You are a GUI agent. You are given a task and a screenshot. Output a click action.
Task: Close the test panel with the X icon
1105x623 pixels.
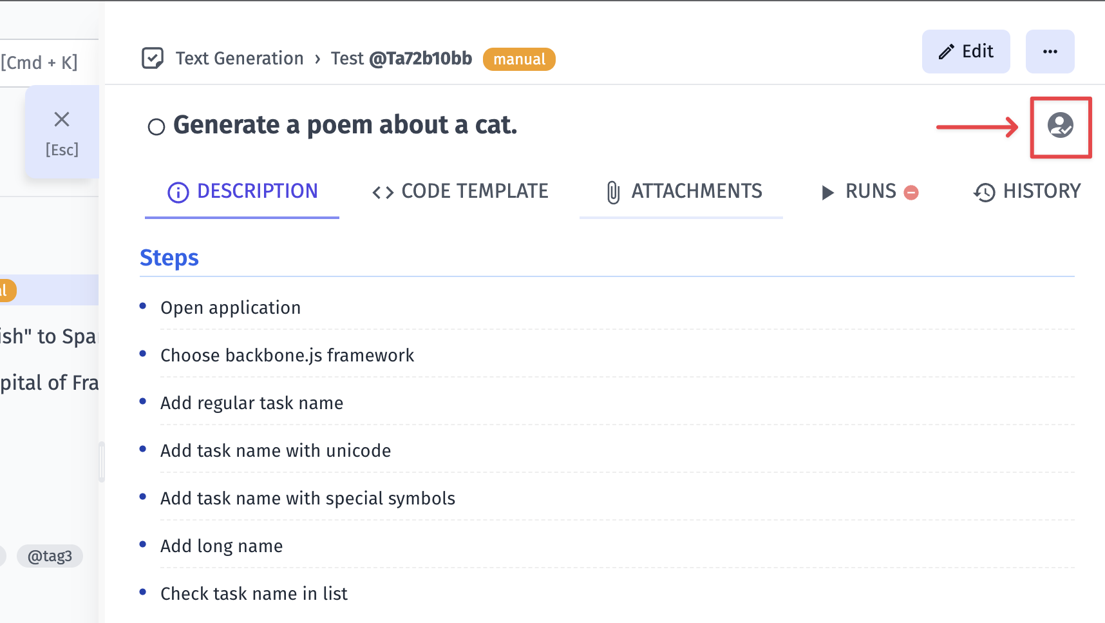(62, 120)
